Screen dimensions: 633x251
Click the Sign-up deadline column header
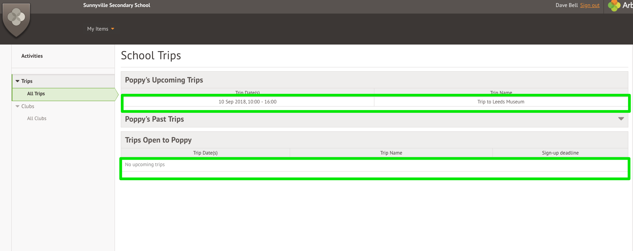pos(560,153)
